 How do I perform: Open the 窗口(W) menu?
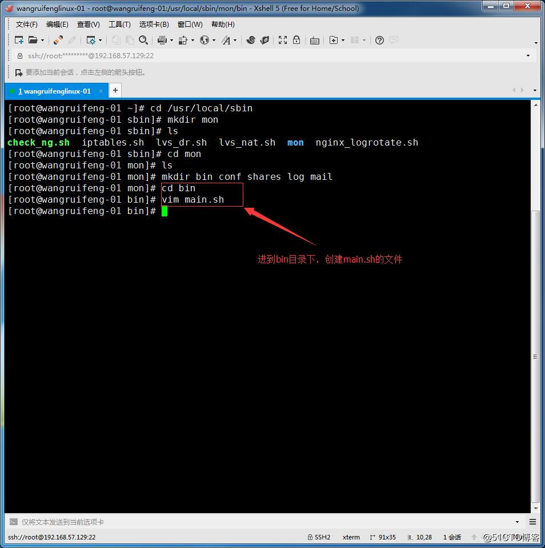tap(190, 25)
